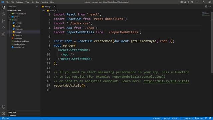Open the Selection menu
Image resolution: width=213 pixels, height=120 pixels.
coord(20,2)
